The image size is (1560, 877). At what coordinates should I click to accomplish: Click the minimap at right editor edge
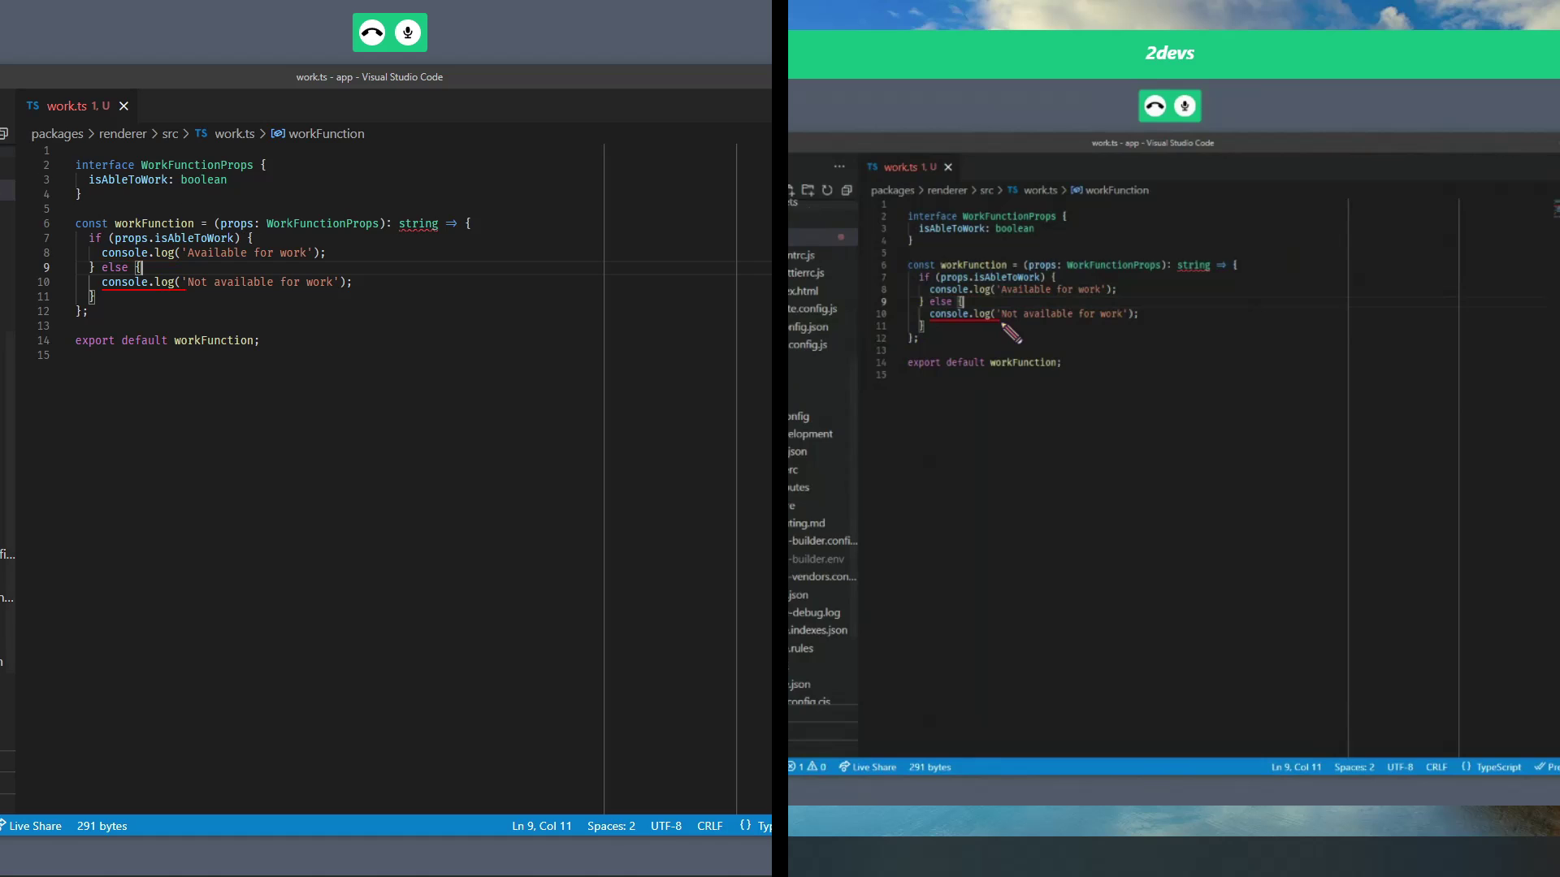(1555, 208)
